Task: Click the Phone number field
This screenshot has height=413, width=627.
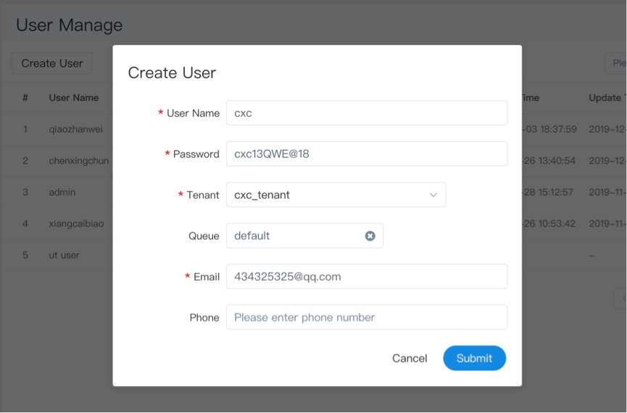Action: point(366,317)
